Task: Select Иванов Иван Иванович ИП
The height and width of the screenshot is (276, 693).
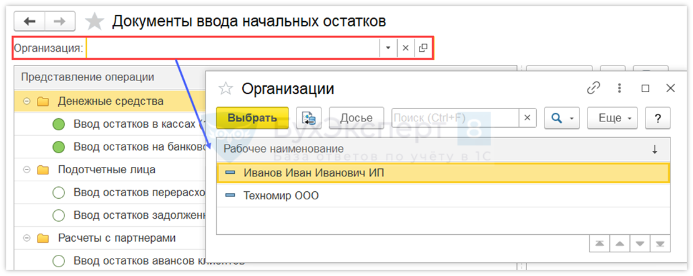Action: [x=443, y=173]
